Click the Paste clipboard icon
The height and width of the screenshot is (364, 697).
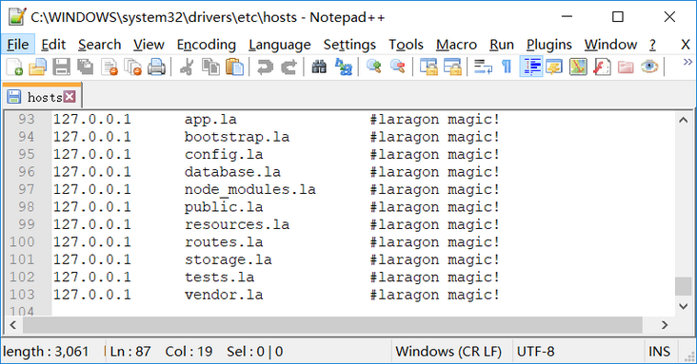coord(234,67)
